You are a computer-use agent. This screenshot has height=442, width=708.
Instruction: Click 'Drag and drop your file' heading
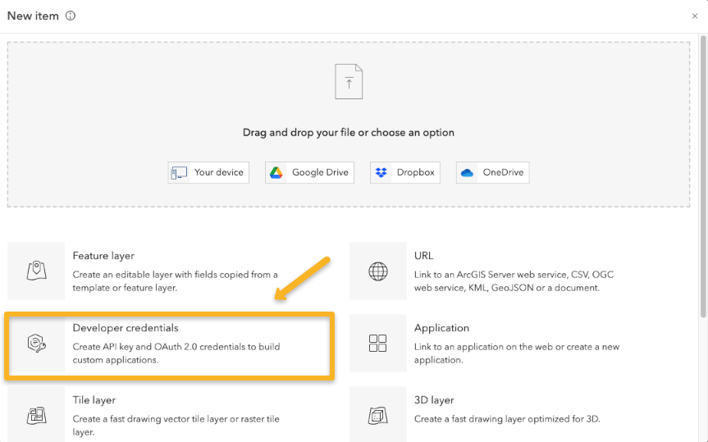pos(349,132)
